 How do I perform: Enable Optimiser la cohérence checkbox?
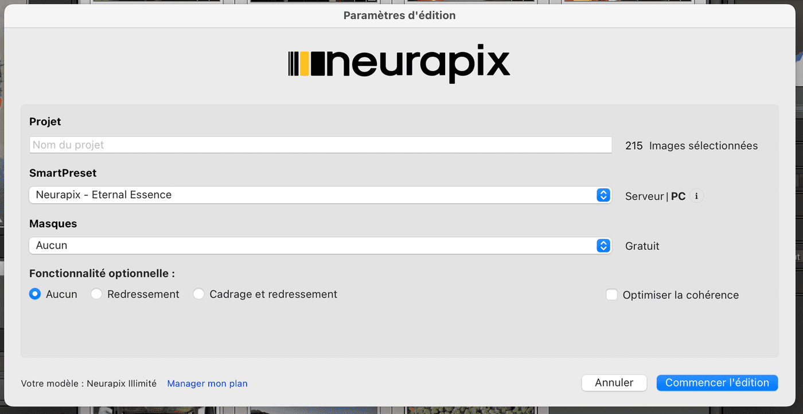(x=612, y=295)
